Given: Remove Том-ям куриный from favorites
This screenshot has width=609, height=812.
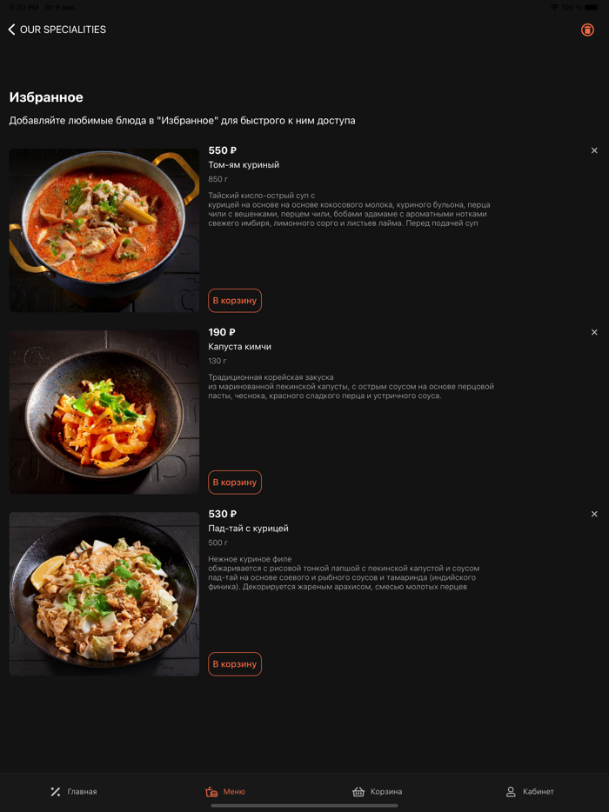Looking at the screenshot, I should click(594, 150).
